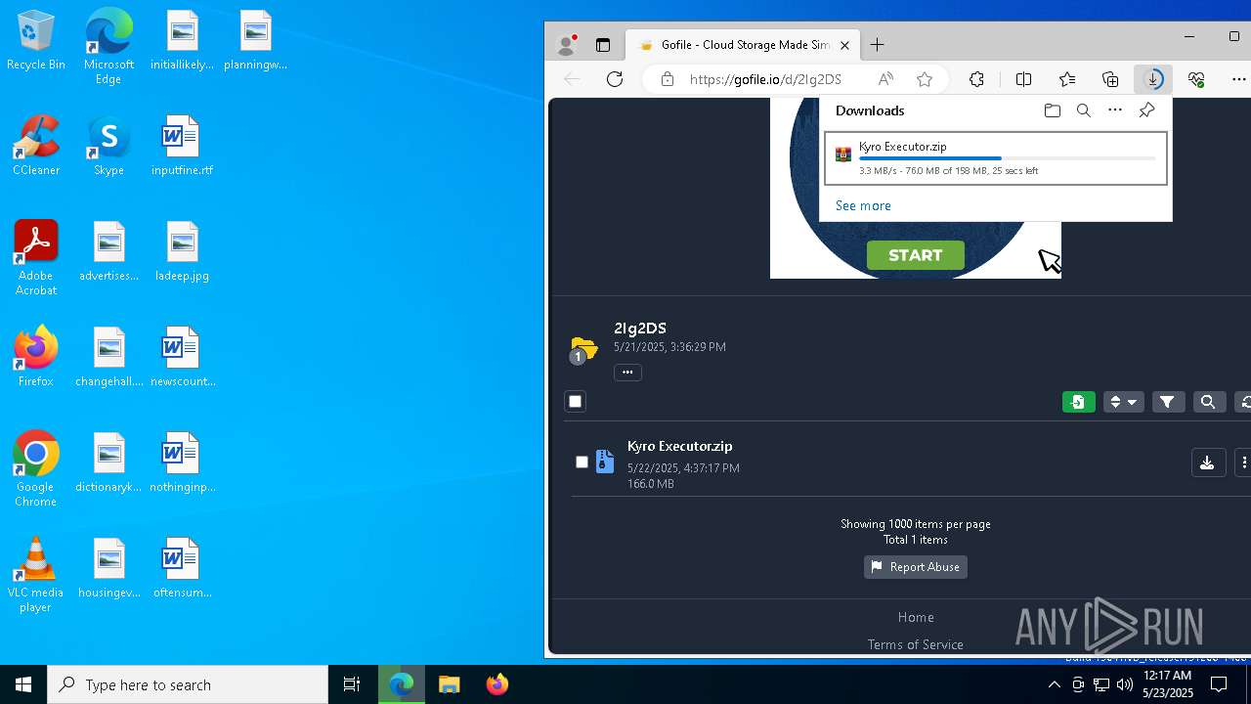1251x704 pixels.
Task: Open Edge Favorites list icon
Action: 1067,79
